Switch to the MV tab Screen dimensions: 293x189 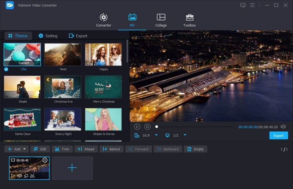coord(132,20)
